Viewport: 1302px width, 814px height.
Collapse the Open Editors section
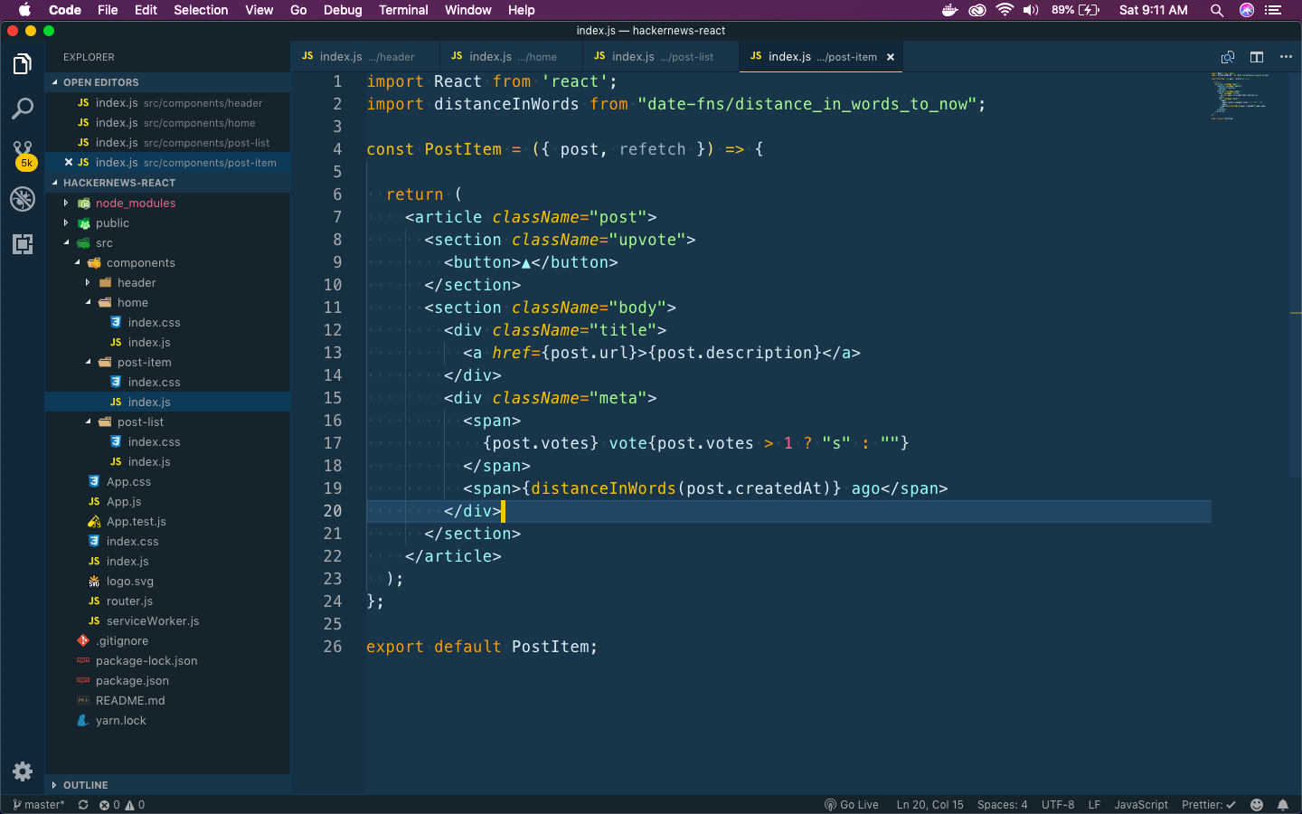[x=167, y=82]
